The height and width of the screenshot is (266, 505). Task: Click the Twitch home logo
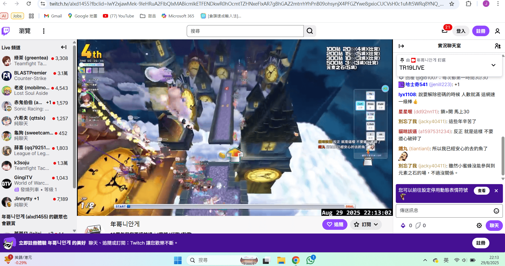click(x=6, y=31)
